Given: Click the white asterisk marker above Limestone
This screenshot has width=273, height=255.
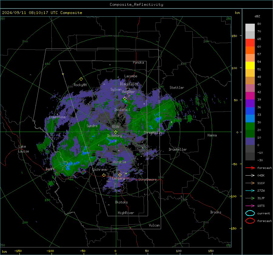Looking at the screenshot, I should [57, 114].
